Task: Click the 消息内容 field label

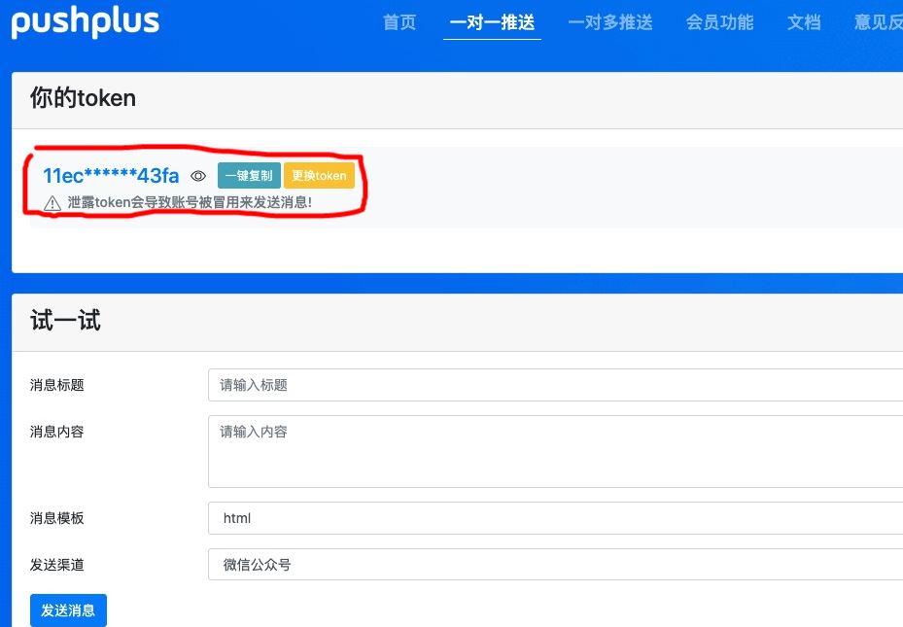Action: point(57,432)
